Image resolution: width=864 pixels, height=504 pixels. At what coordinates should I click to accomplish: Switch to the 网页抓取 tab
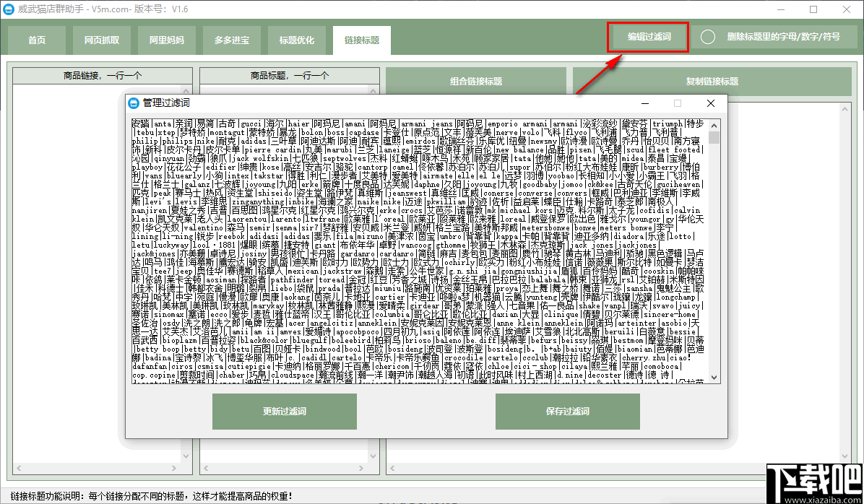[x=102, y=40]
